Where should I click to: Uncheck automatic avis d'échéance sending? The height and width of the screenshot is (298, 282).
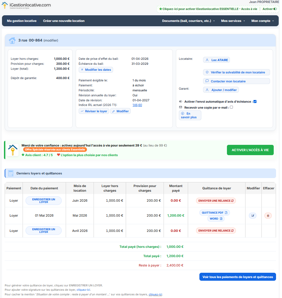coord(255,101)
